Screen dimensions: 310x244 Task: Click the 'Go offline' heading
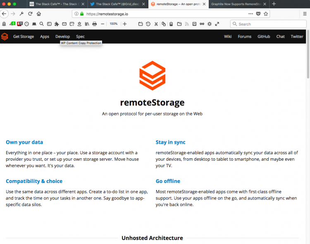[x=168, y=181]
